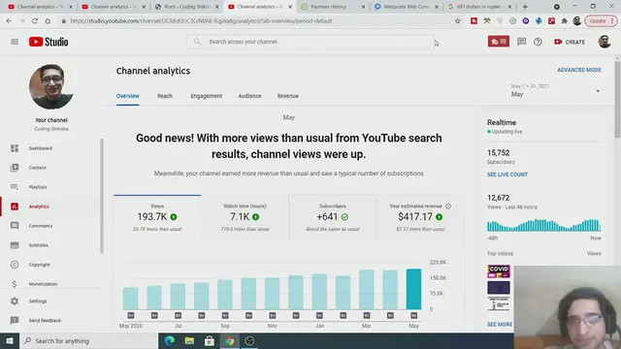Switch to the Engagement tab
Viewport: 621px width, 349px height.
207,96
